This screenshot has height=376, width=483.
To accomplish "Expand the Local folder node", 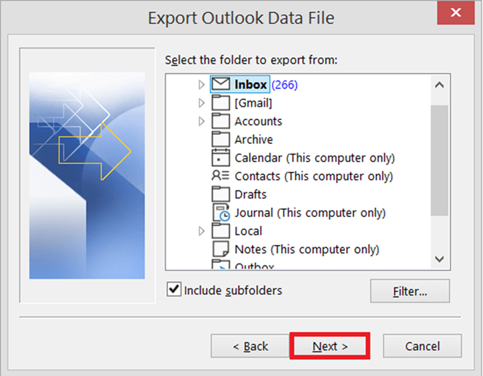I will (202, 231).
